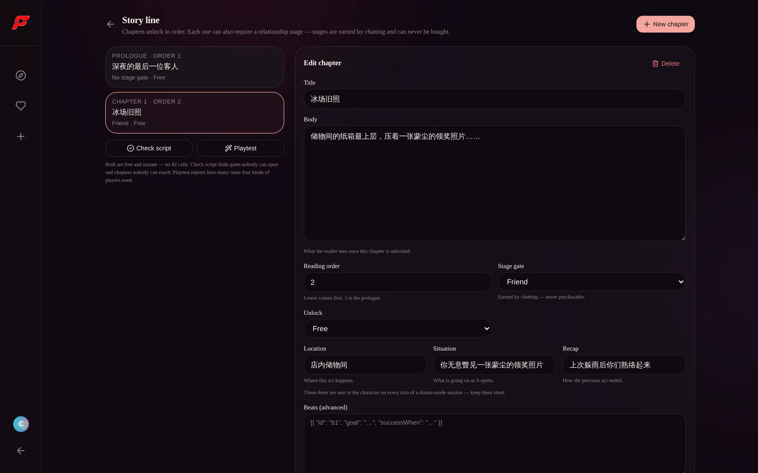
Task: Click the Beats (advanced) JSON textarea
Action: point(495,443)
